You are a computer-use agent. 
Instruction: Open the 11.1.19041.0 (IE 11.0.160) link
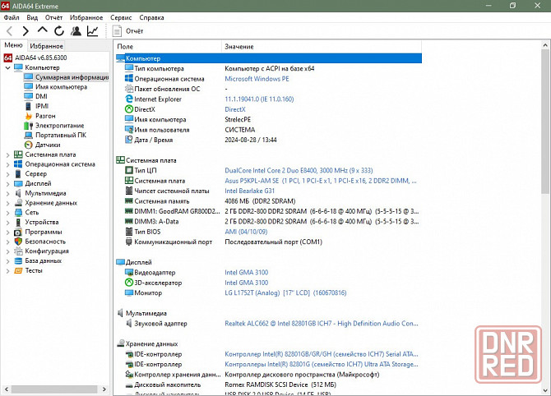pos(259,99)
